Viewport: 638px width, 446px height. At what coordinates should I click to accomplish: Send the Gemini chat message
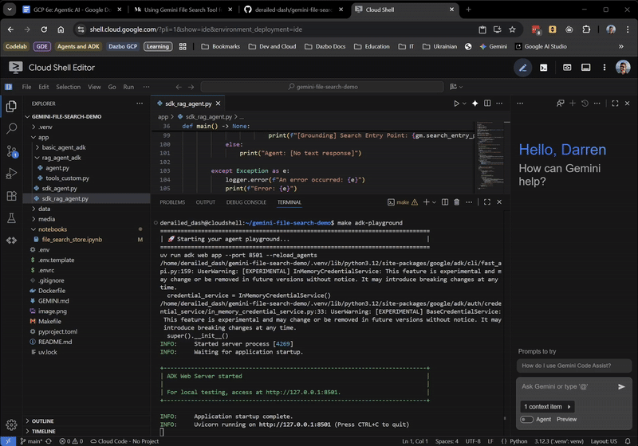click(622, 386)
